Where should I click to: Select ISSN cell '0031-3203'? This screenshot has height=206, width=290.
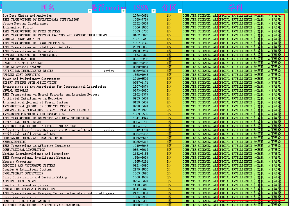pyautogui.click(x=141, y=59)
